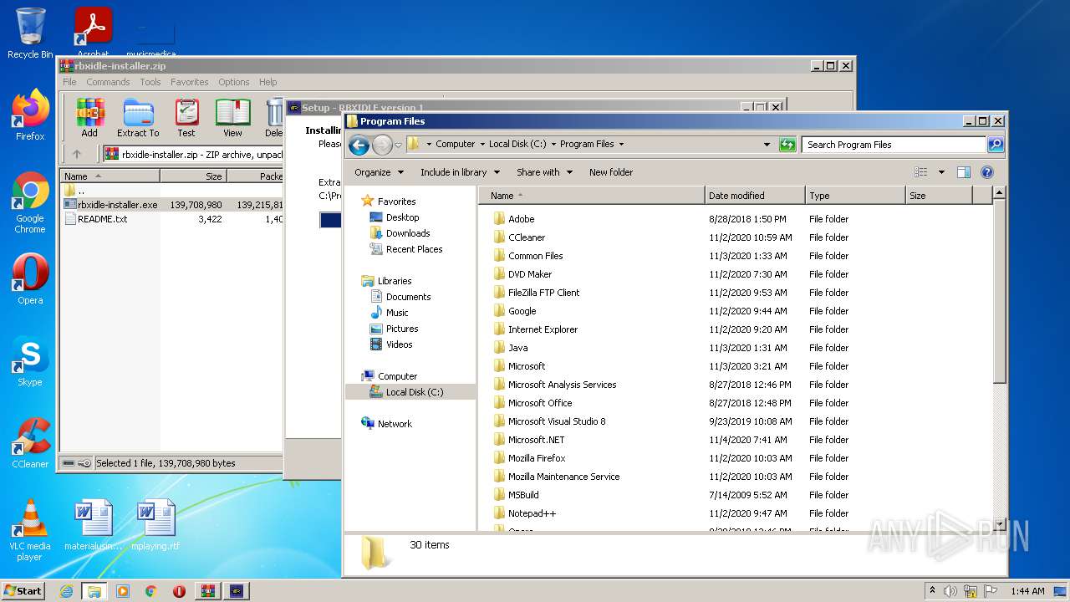Click the Opera icon in the taskbar
Screen dimensions: 1070x602
179,591
